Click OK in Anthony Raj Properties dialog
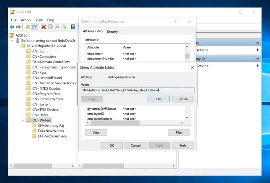This screenshot has width=270, height=183. 112,146
